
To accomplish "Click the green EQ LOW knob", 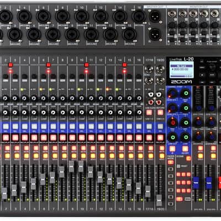I will (186, 137).
